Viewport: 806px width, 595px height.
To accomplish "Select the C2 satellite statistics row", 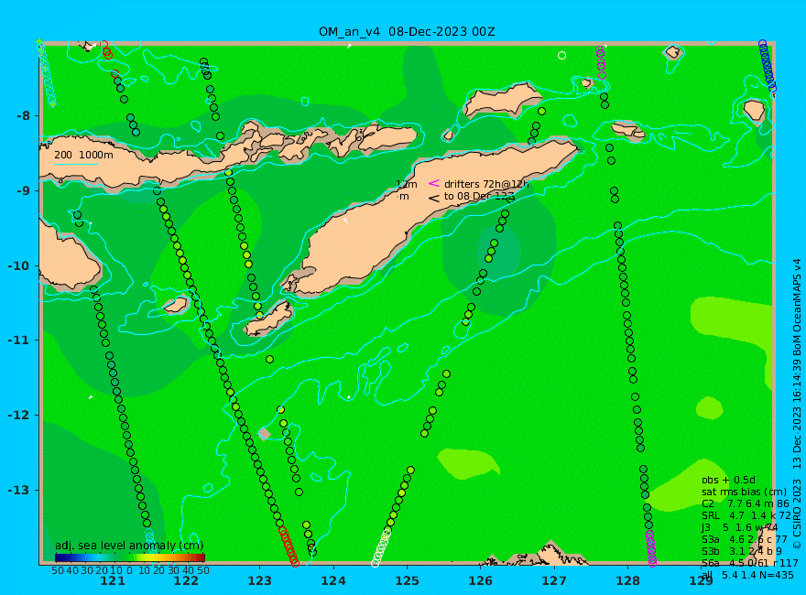I will 746,504.
